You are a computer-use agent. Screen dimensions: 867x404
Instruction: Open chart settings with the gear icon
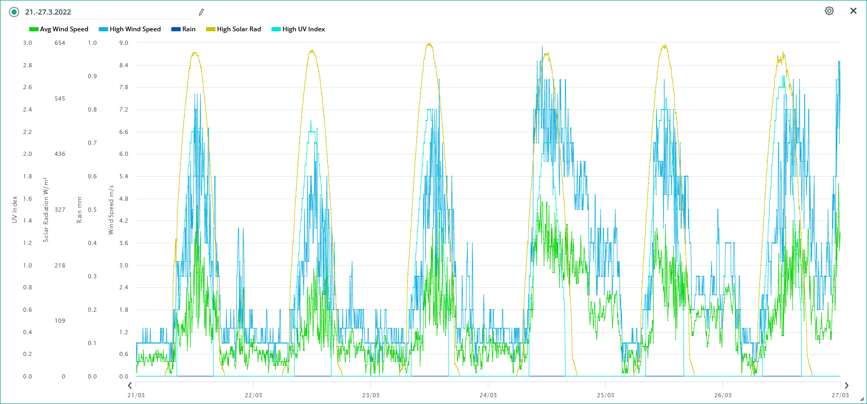(829, 11)
